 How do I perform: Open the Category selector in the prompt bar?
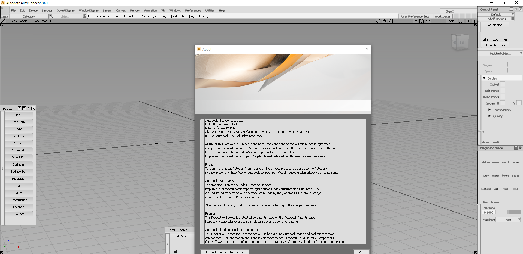coord(29,16)
